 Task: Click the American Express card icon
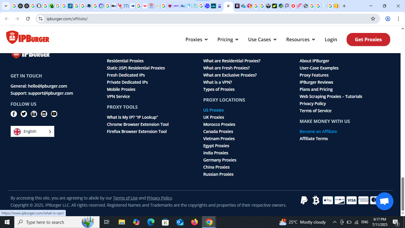[x=363, y=200]
